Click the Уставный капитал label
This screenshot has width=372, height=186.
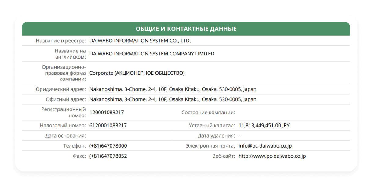click(212, 126)
